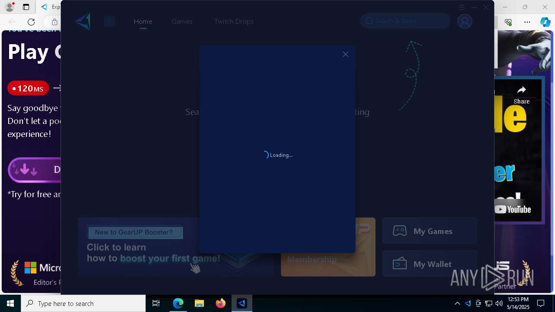The height and width of the screenshot is (312, 555).
Task: Open the Games tab
Action: pyautogui.click(x=182, y=21)
